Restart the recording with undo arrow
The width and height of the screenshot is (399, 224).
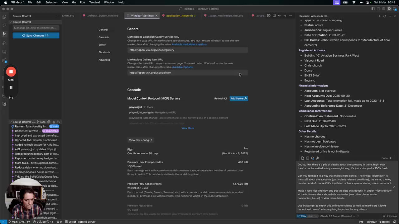pyautogui.click(x=11, y=97)
